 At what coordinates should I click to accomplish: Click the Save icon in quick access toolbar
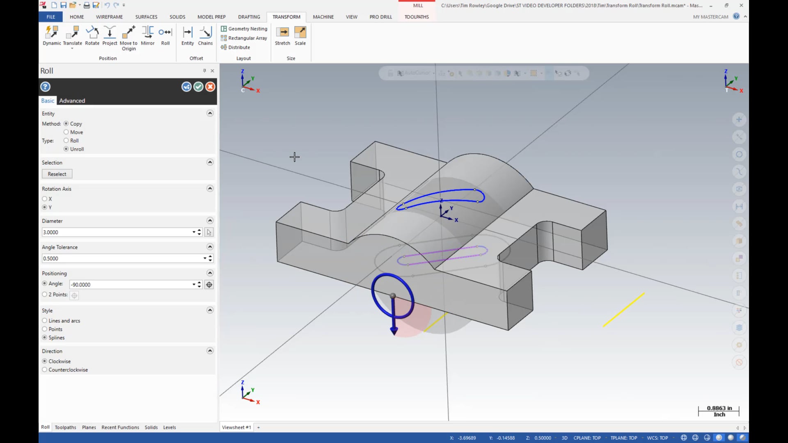tap(63, 5)
